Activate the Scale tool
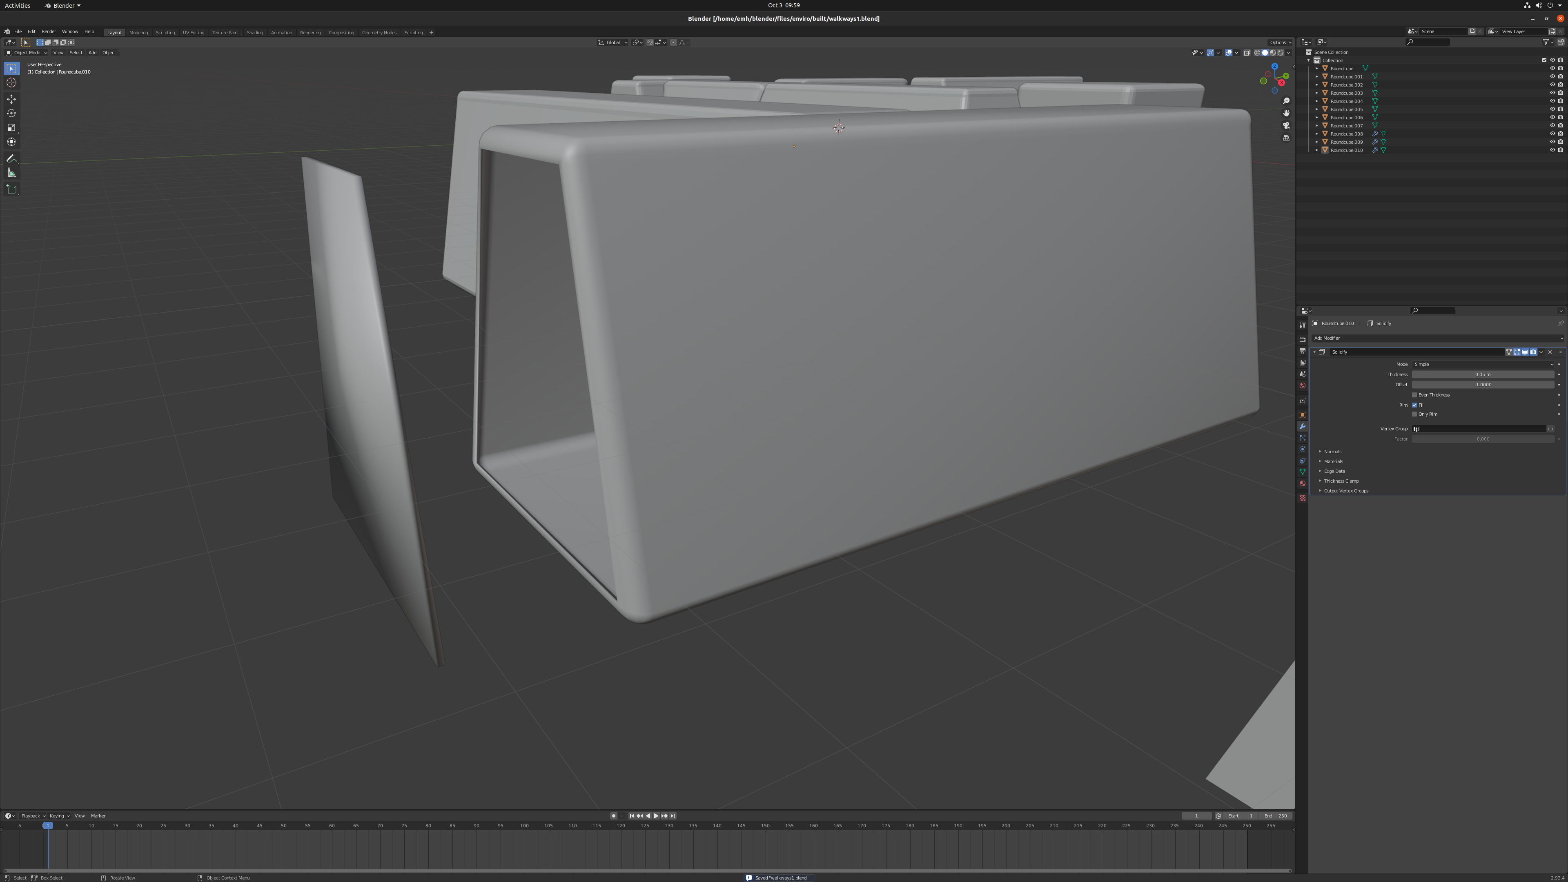Screen dimensions: 1568x882 click(x=11, y=128)
